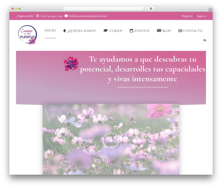Click the Ingreso link
The height and width of the screenshot is (188, 222).
[x=201, y=16]
